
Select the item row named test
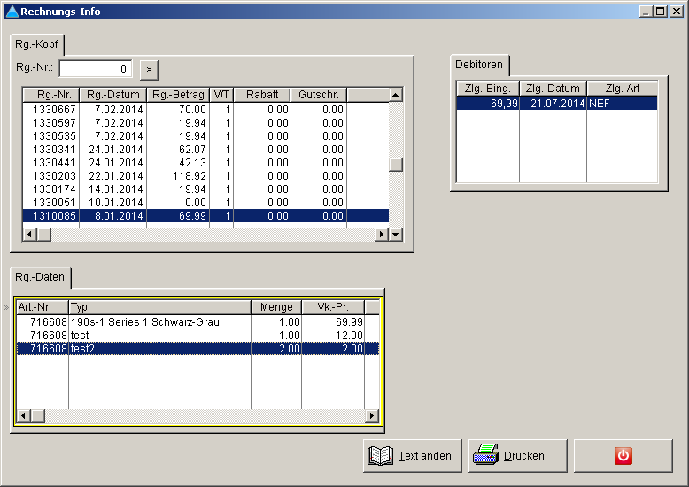tap(197, 336)
